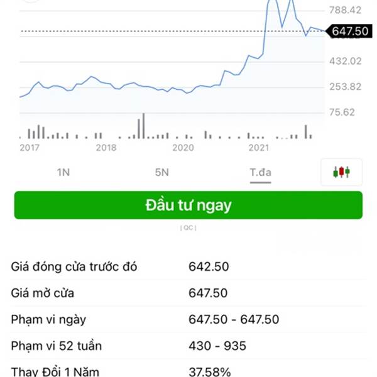The height and width of the screenshot is (377, 377).
Task: Select the Phạm vi 52 tuần row
Action: point(188,346)
